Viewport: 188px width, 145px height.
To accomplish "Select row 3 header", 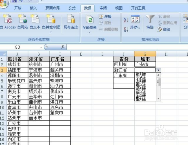I will [x=3, y=70].
